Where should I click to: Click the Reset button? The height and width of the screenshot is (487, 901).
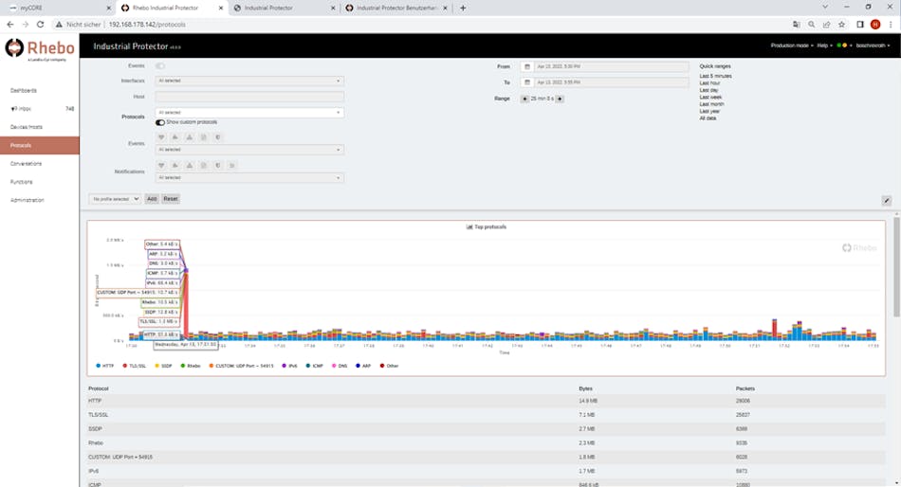(171, 199)
